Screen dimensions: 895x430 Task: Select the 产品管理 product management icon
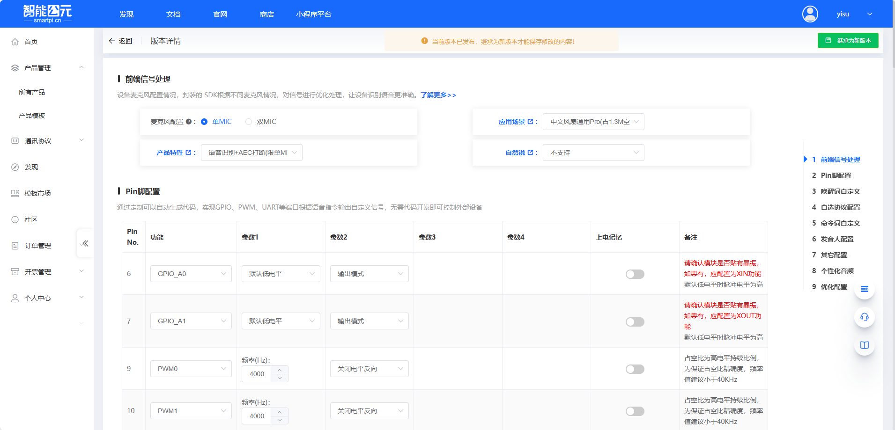(15, 67)
